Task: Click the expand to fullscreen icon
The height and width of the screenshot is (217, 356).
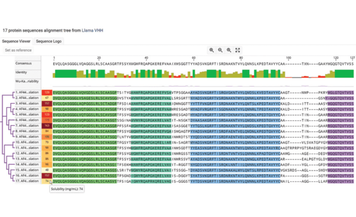Action: (x=237, y=50)
